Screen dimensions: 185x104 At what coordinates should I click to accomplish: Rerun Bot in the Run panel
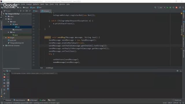4,74
